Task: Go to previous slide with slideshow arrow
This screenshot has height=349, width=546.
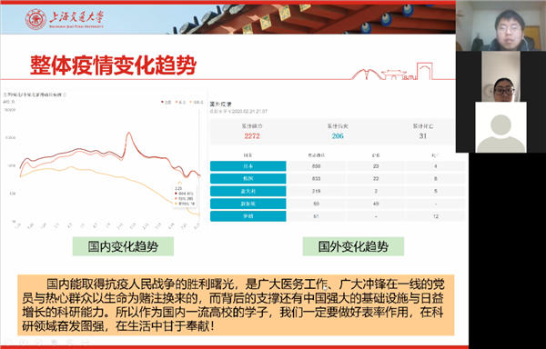Action: coord(7,342)
